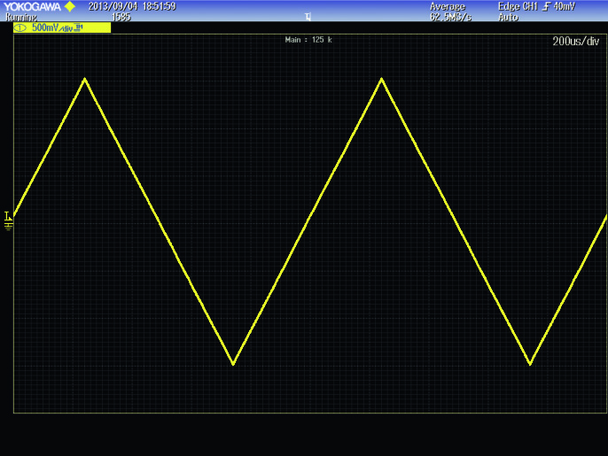
Task: Click the Yokogawa diamond logo icon
Action: point(70,6)
